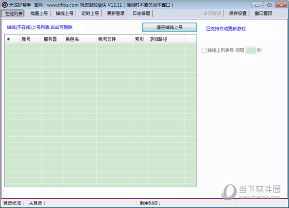The width and height of the screenshot is (289, 208).
Task: Click the 游戏路径 column header
Action: [166, 39]
